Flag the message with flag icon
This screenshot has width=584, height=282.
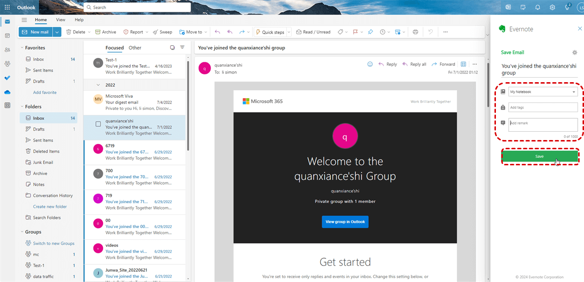coord(355,32)
